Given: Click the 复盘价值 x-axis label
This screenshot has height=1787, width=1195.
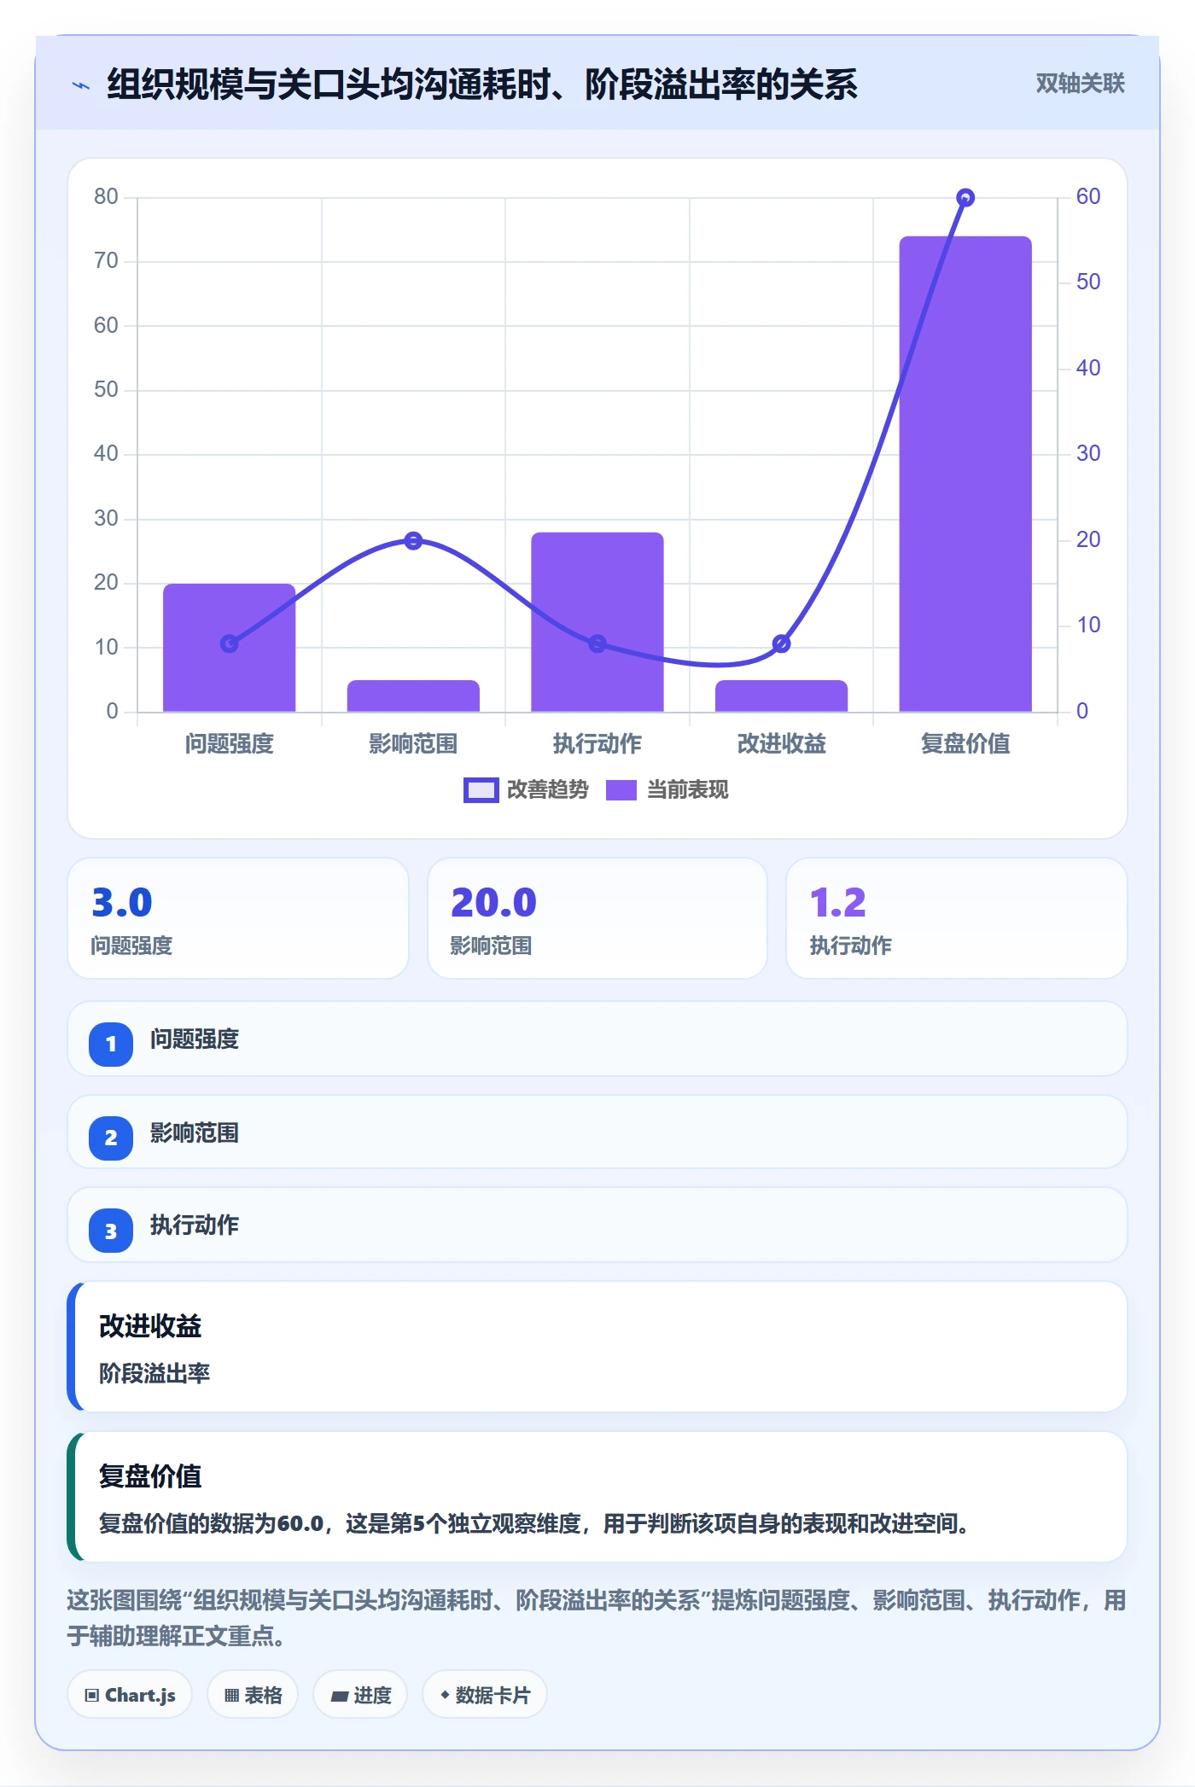Looking at the screenshot, I should tap(965, 744).
